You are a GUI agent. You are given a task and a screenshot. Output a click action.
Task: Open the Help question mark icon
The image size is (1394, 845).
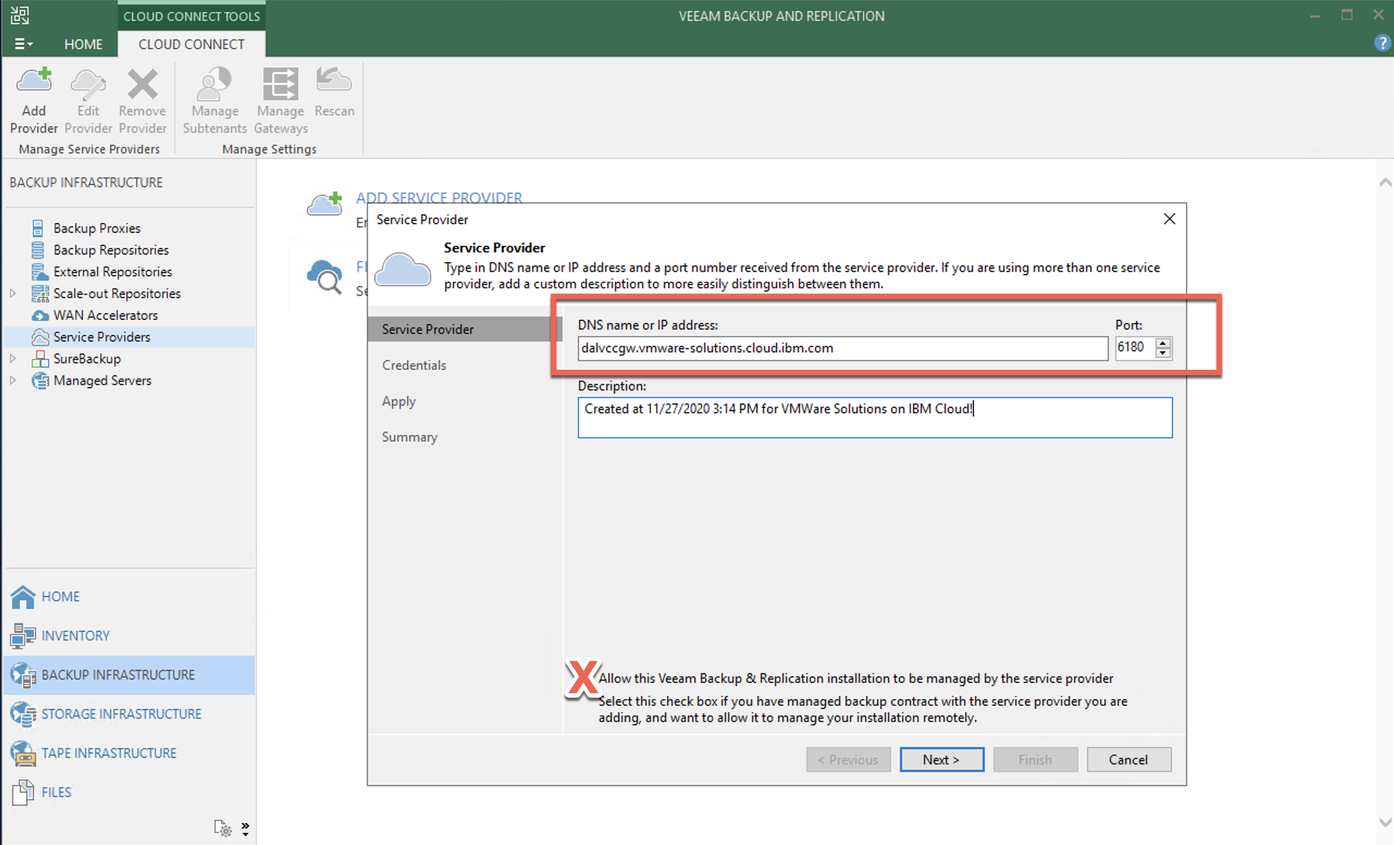[x=1382, y=43]
